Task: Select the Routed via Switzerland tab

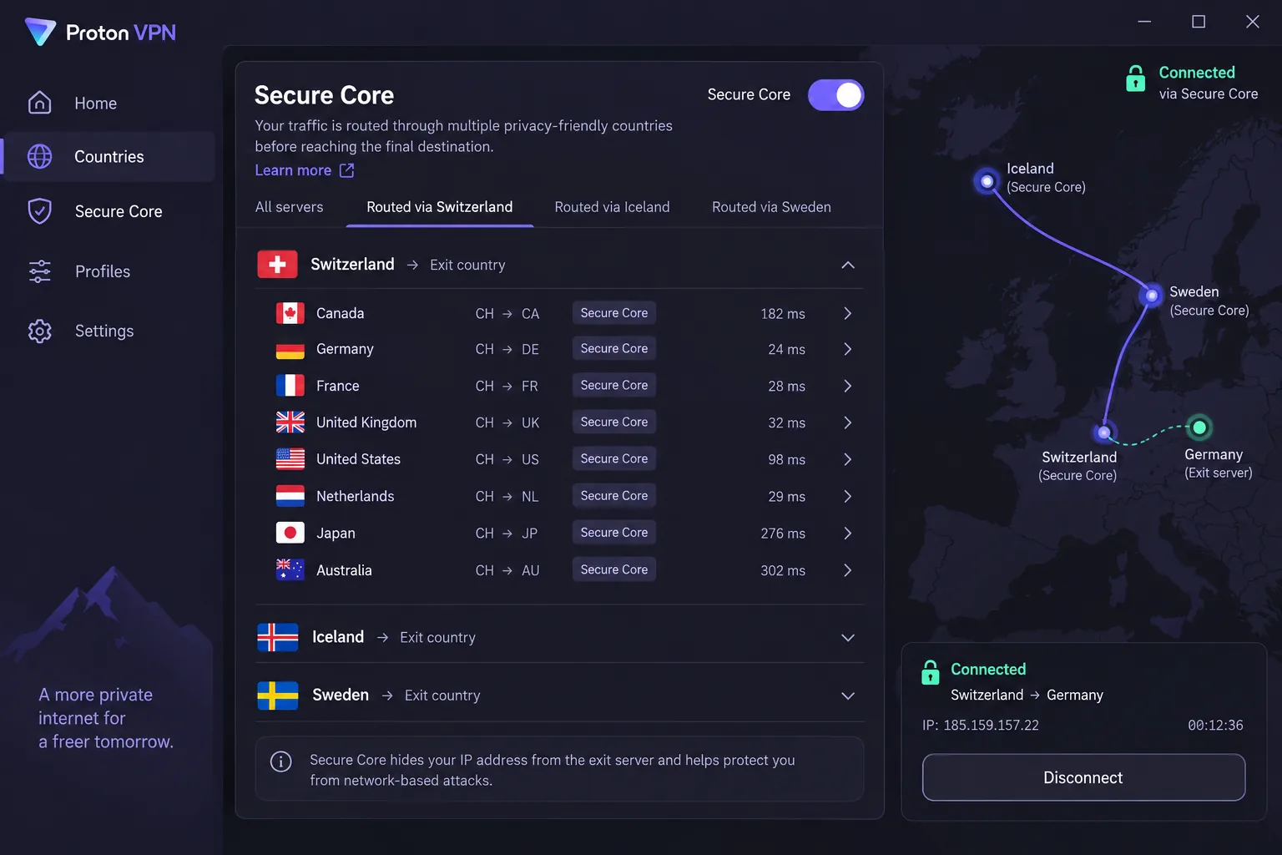Action: coord(440,207)
